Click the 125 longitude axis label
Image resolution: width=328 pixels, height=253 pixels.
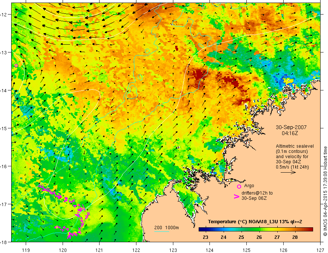247,250
